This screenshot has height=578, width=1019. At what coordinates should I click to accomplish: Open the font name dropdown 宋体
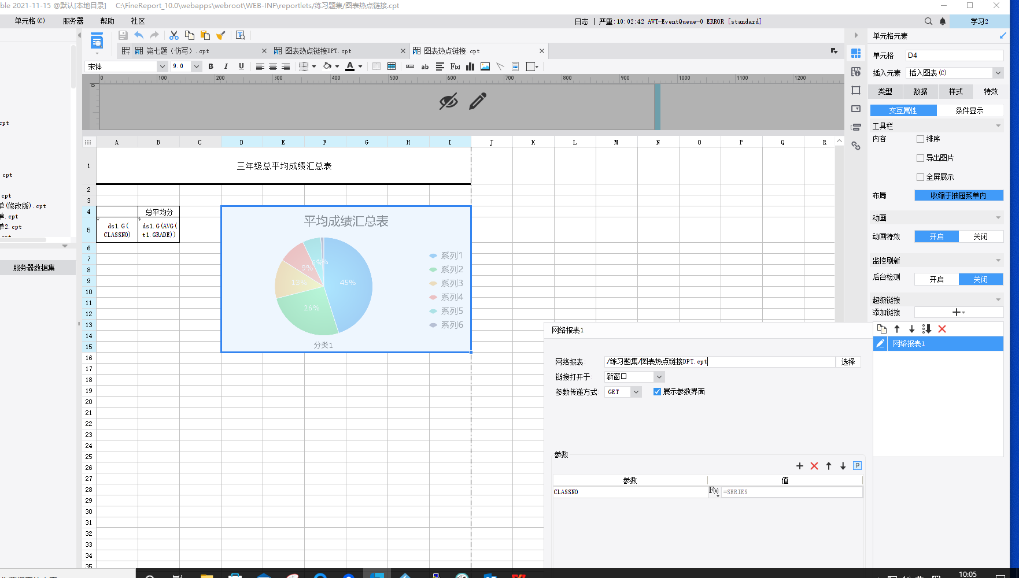point(161,66)
